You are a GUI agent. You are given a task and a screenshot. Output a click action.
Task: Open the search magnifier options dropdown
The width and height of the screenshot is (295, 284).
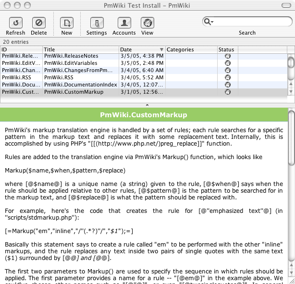[x=209, y=22]
